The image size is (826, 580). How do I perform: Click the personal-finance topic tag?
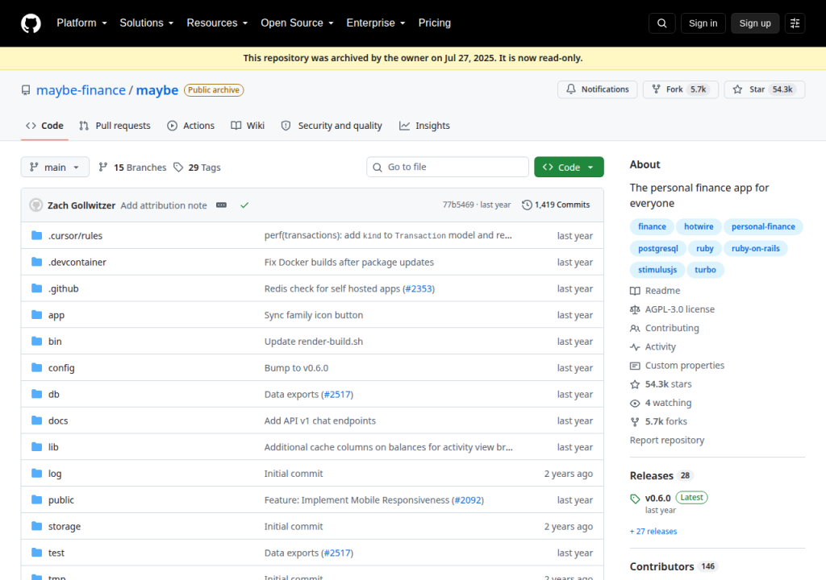[763, 226]
